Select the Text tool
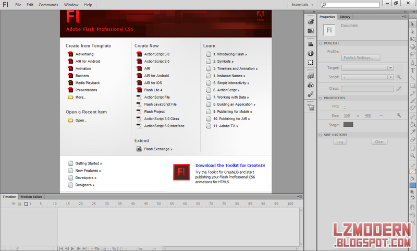The image size is (417, 251). 412,70
